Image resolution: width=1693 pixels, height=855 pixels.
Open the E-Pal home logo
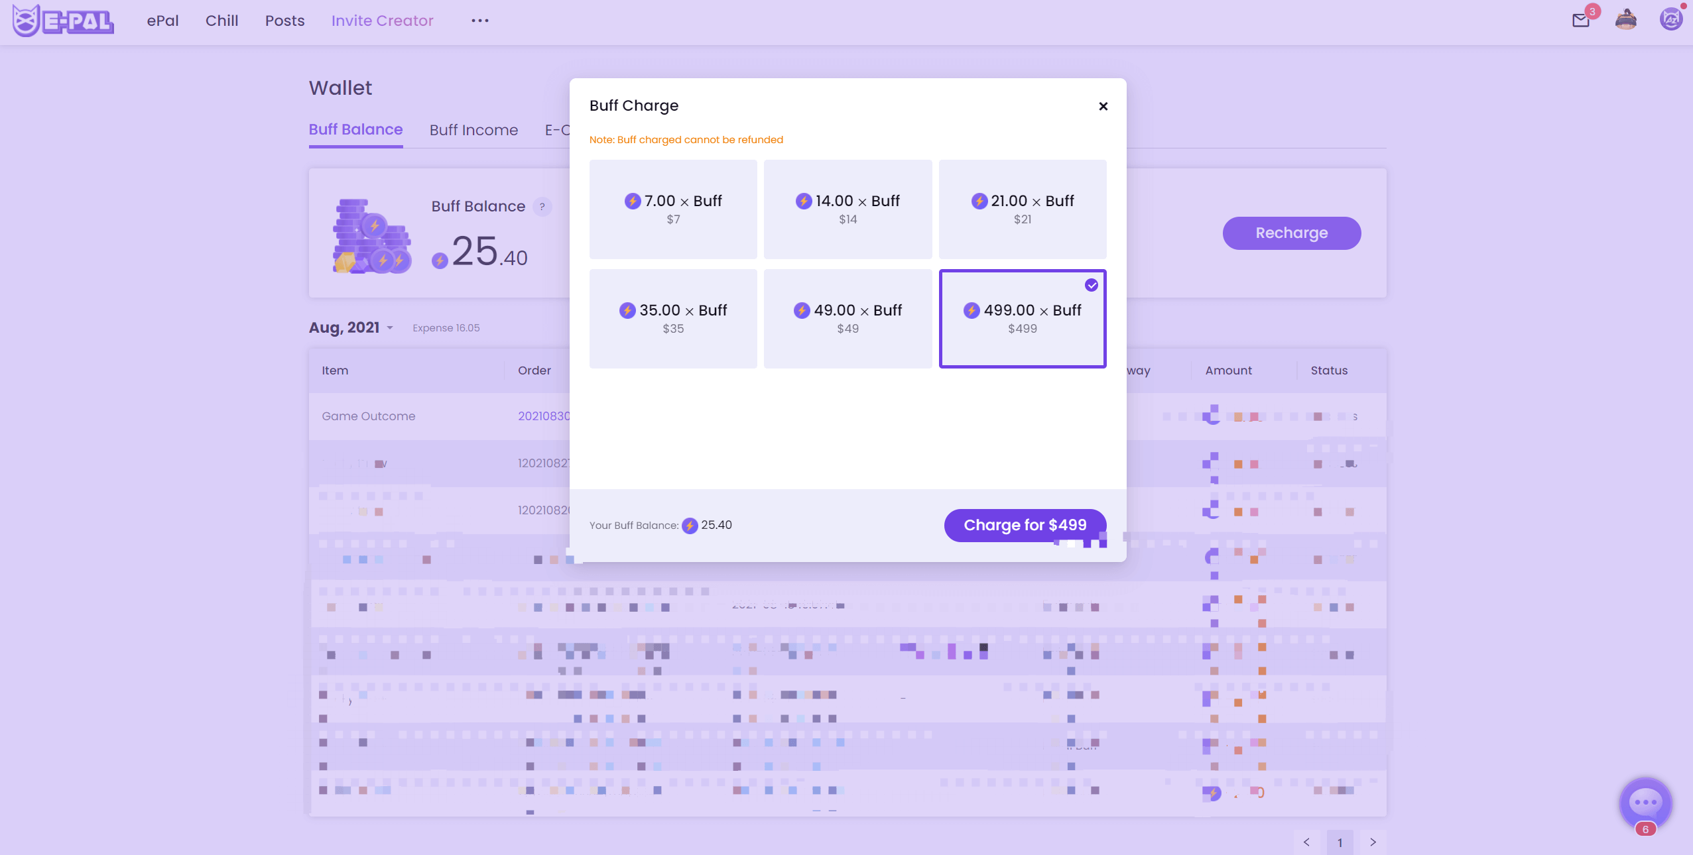[63, 21]
